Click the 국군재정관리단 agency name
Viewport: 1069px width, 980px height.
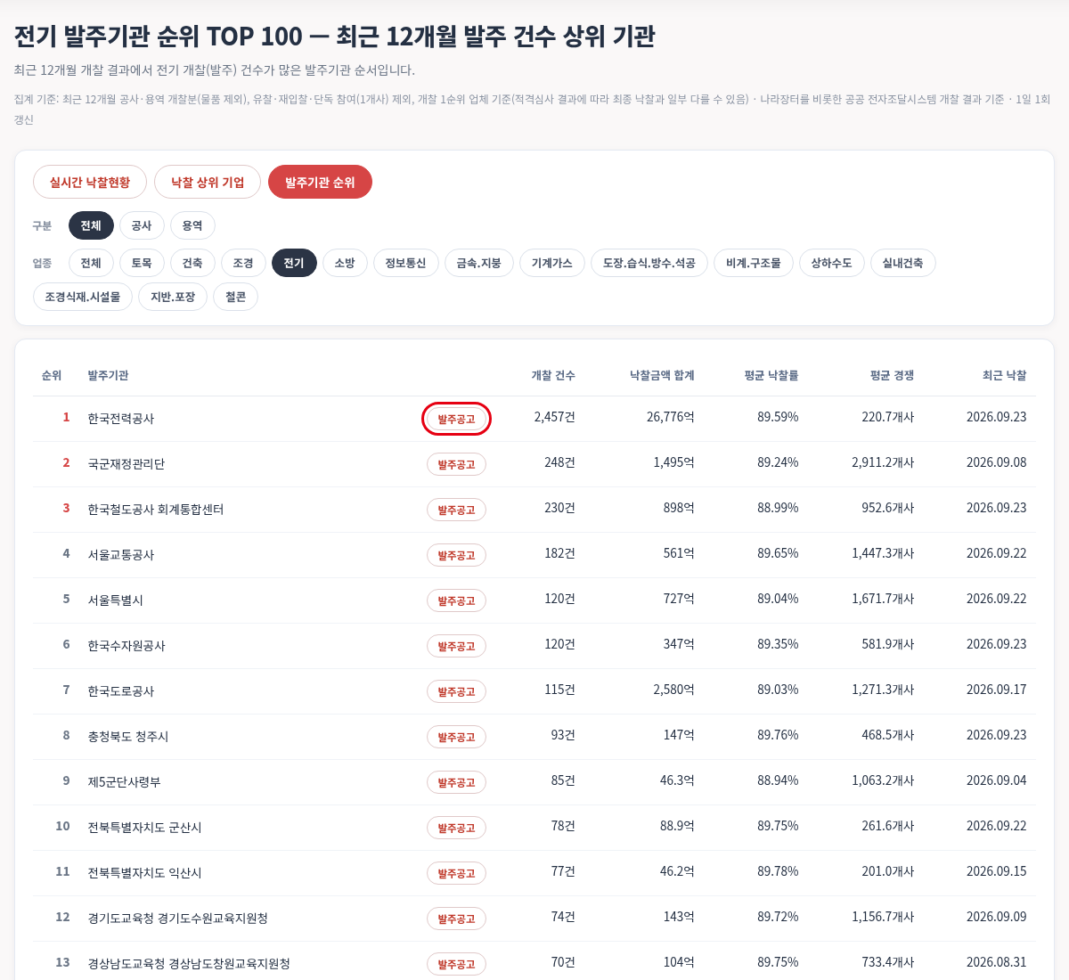[x=126, y=463]
